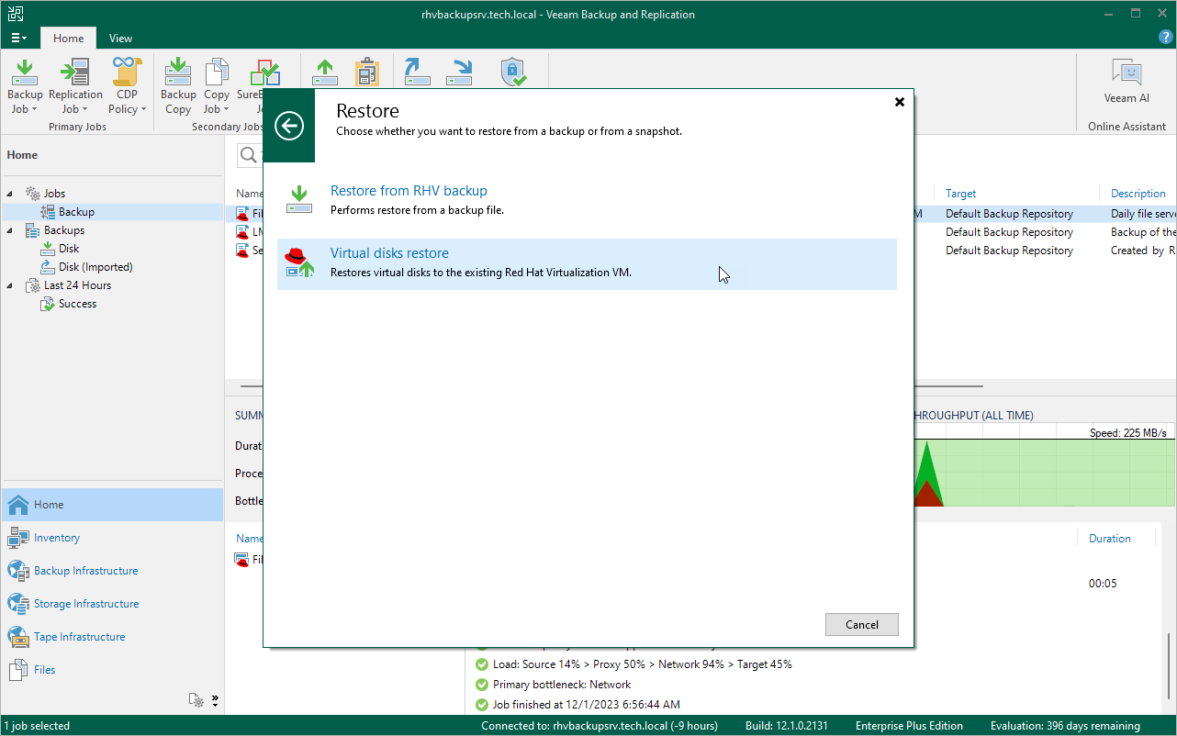Click 'Primary bottleneck: Network' text
Viewport: 1177px width, 736px height.
click(562, 685)
